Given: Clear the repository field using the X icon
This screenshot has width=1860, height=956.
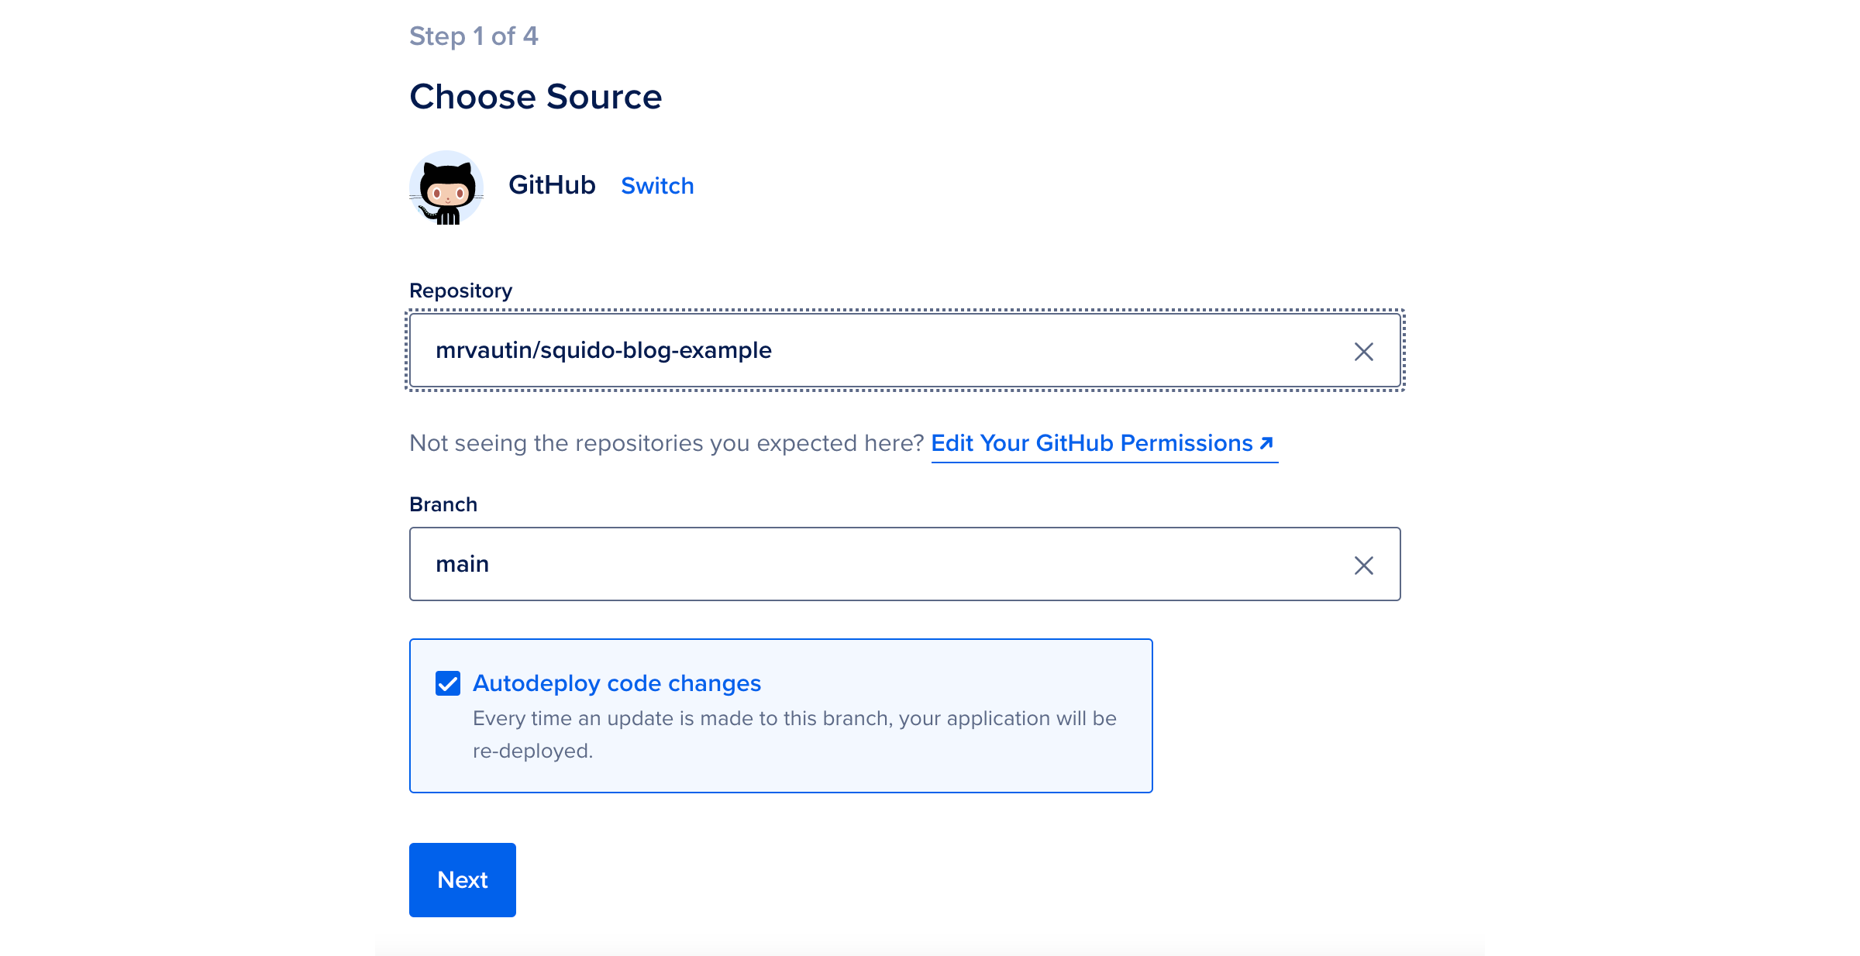Looking at the screenshot, I should (x=1362, y=351).
